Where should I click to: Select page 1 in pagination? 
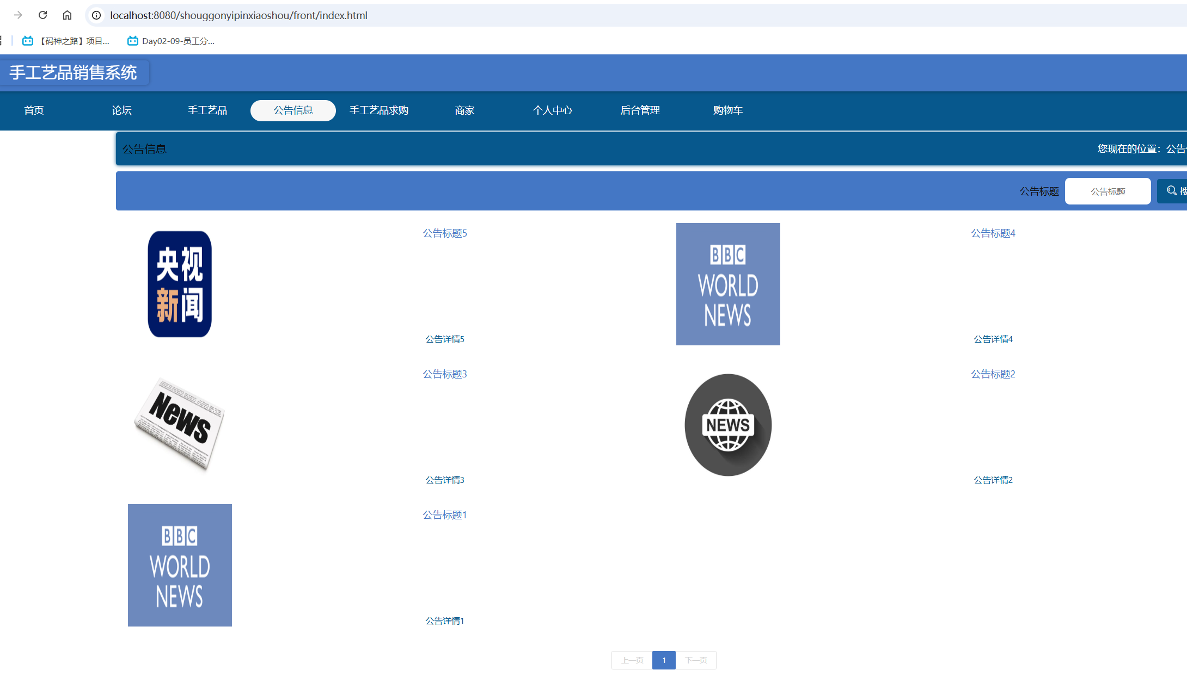(x=664, y=660)
